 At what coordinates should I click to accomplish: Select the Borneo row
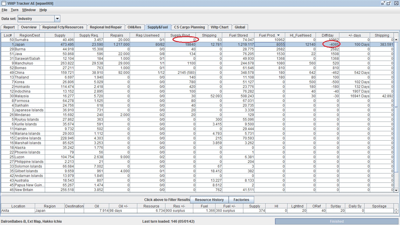197,68
